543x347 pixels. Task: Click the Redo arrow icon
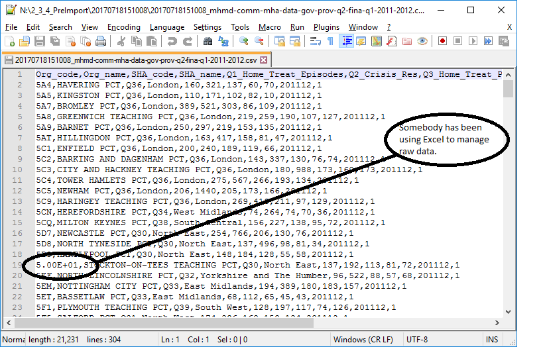pyautogui.click(x=188, y=42)
